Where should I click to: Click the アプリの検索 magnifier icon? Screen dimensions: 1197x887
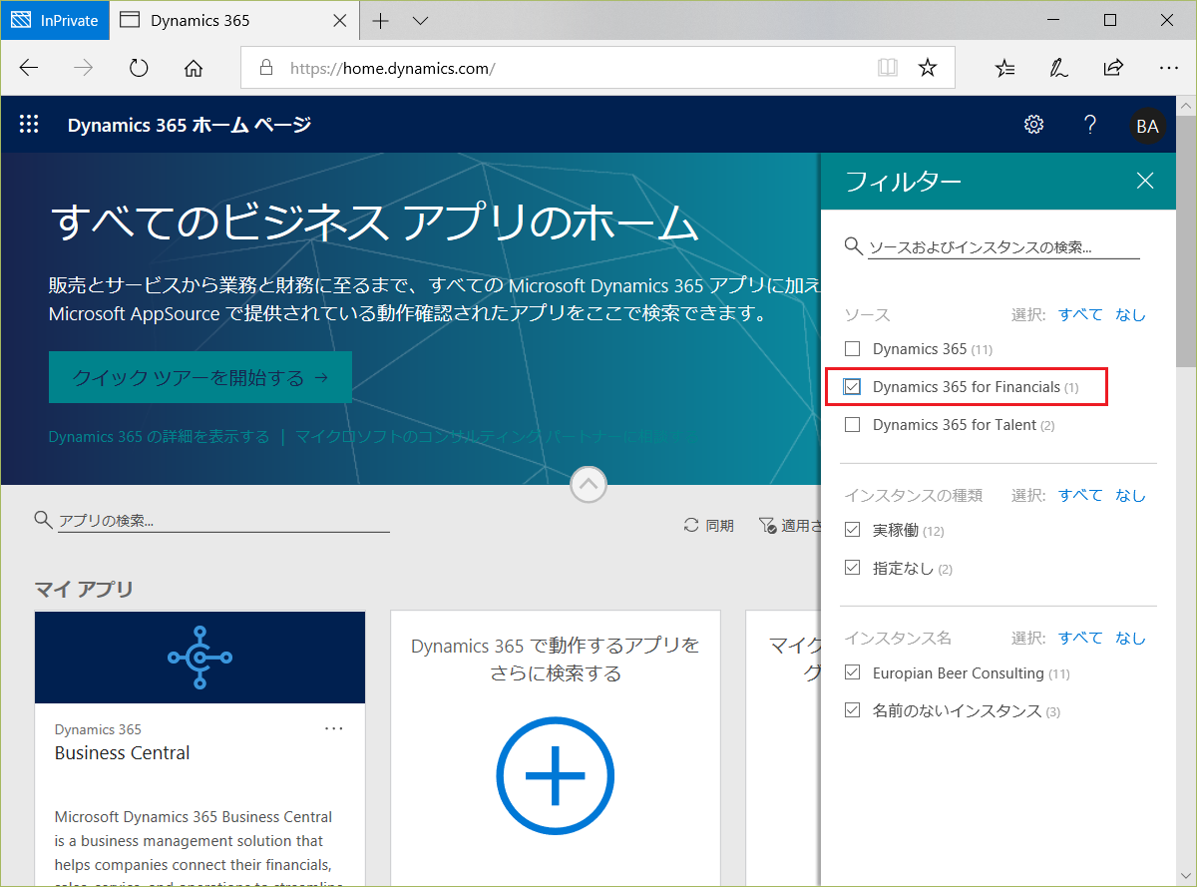pos(43,520)
